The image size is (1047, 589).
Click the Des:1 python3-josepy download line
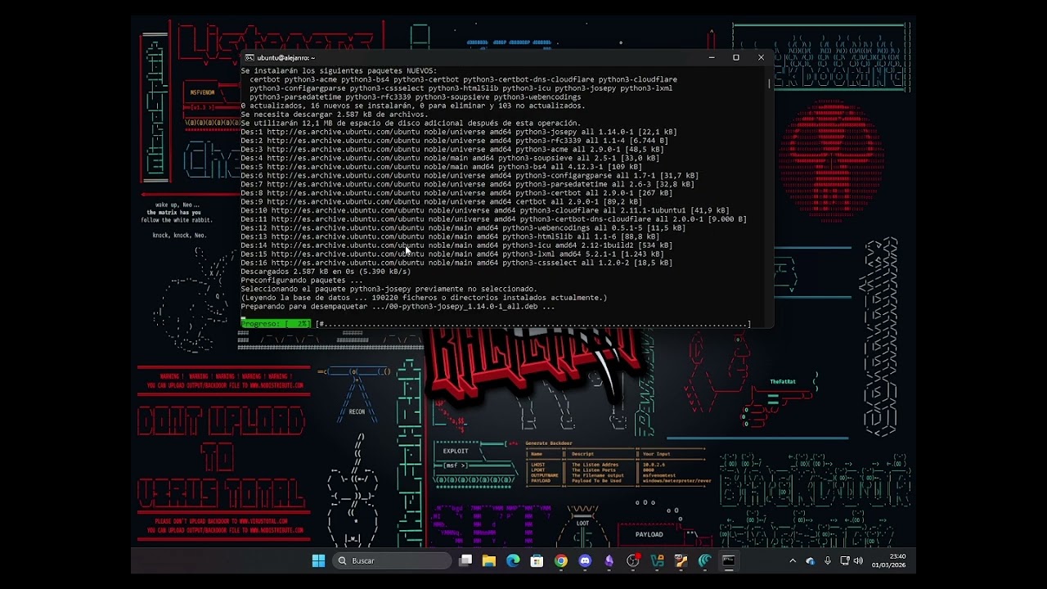tap(459, 132)
